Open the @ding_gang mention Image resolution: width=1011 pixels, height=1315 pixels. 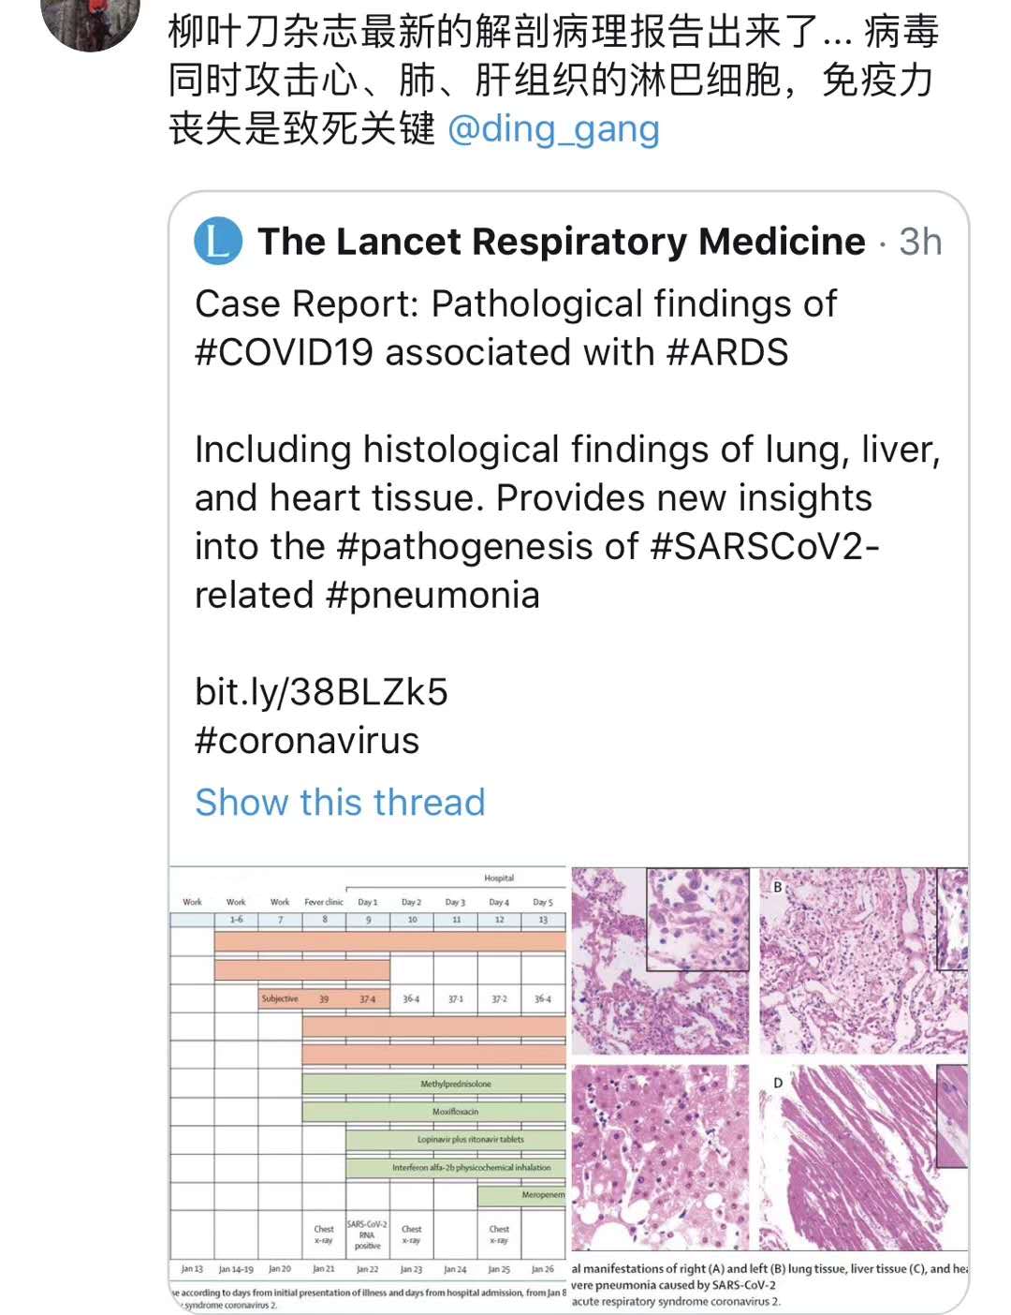coord(554,128)
